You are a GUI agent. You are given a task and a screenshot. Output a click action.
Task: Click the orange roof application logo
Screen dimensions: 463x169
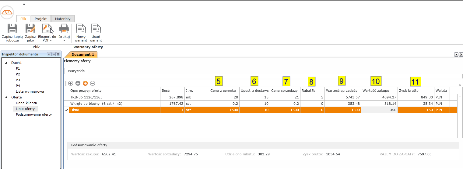click(7, 12)
